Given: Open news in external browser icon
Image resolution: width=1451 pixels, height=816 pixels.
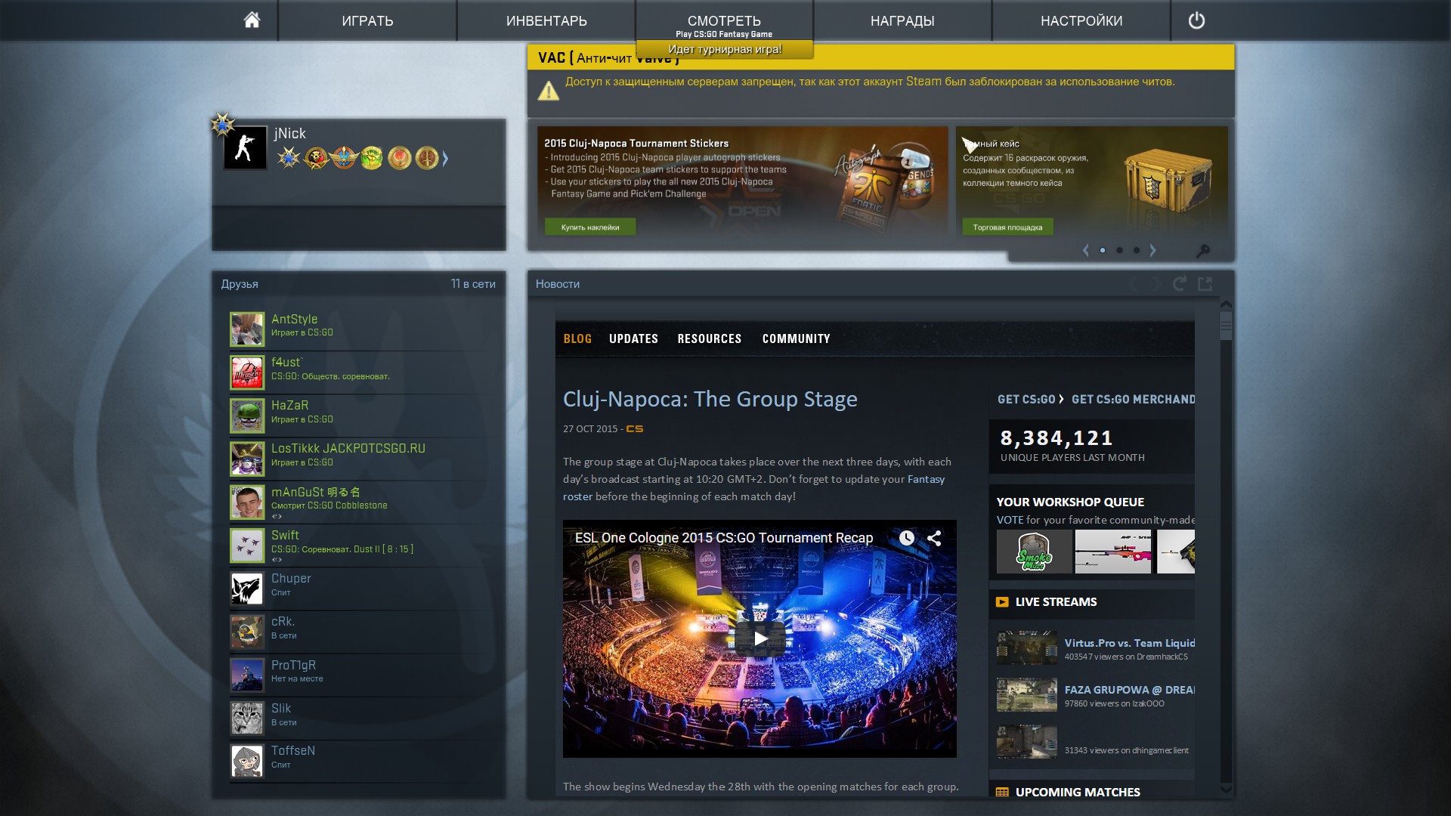Looking at the screenshot, I should click(1205, 283).
